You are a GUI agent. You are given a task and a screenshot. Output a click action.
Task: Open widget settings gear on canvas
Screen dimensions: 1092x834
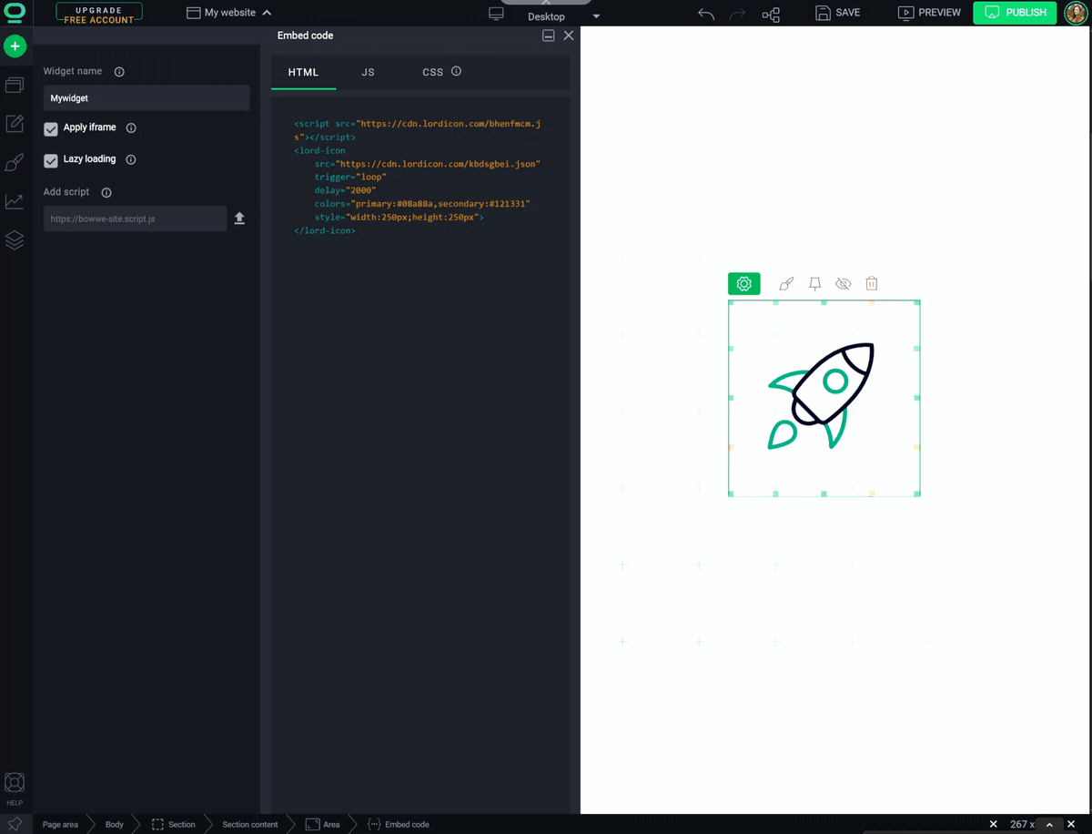744,284
